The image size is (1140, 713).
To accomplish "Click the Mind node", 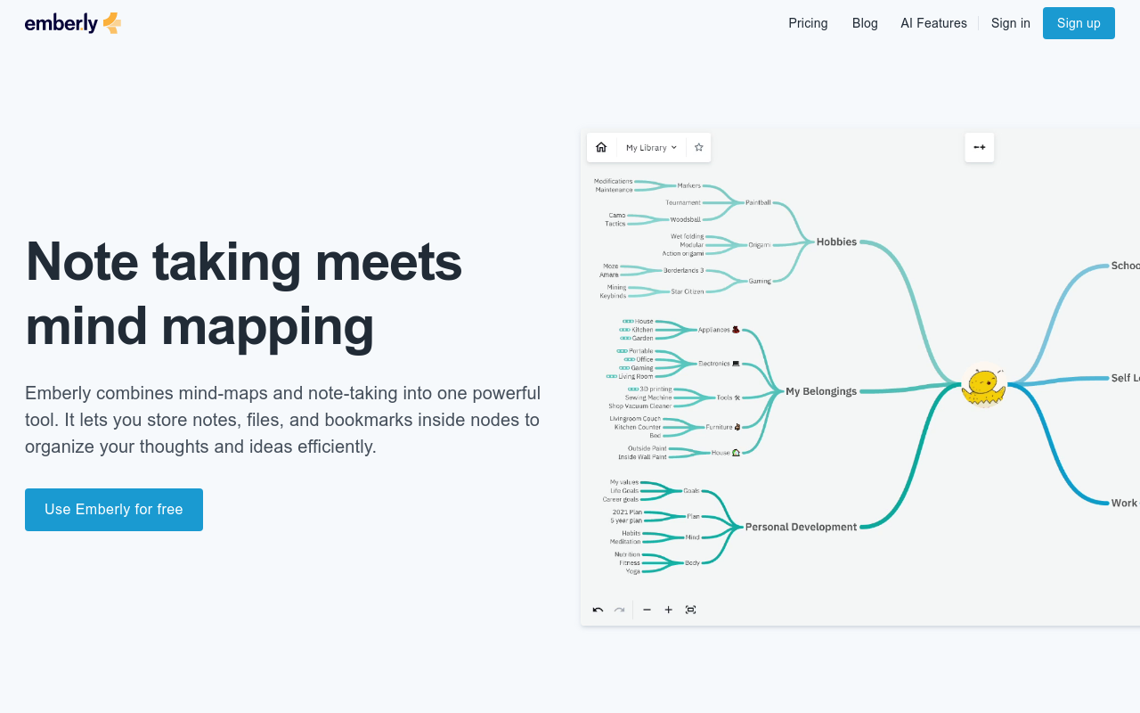I will 692,537.
